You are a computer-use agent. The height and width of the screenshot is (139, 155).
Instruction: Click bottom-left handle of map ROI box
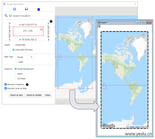[x=58, y=88]
